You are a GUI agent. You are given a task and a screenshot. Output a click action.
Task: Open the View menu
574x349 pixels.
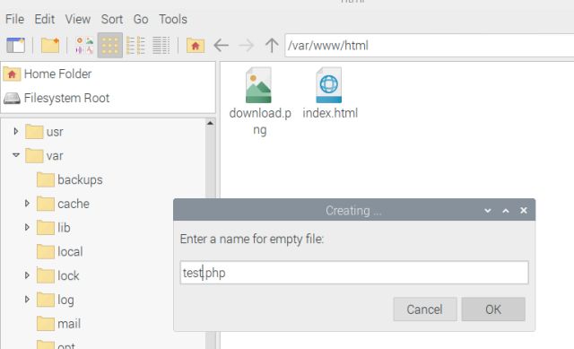click(x=78, y=19)
